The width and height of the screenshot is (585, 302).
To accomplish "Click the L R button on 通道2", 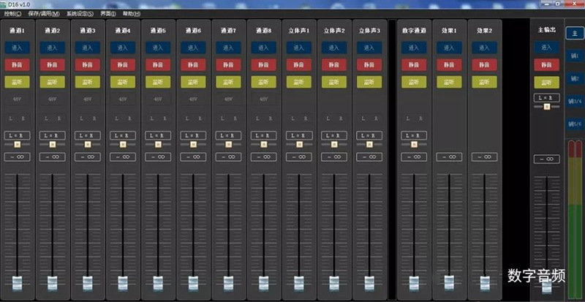I will (53, 118).
